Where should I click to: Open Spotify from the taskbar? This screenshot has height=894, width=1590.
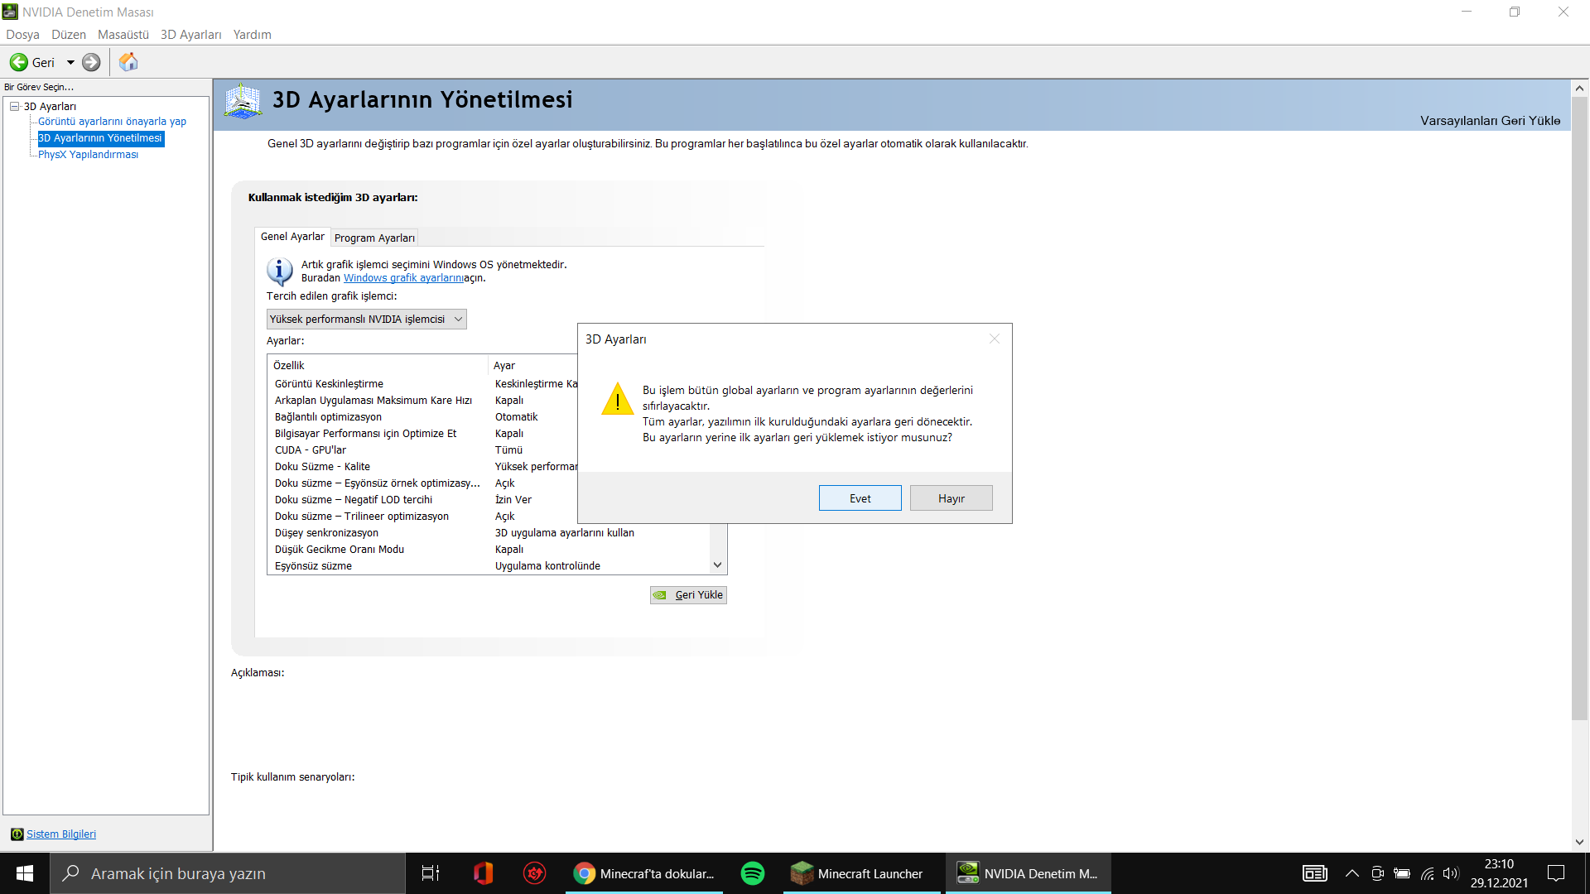coord(752,873)
